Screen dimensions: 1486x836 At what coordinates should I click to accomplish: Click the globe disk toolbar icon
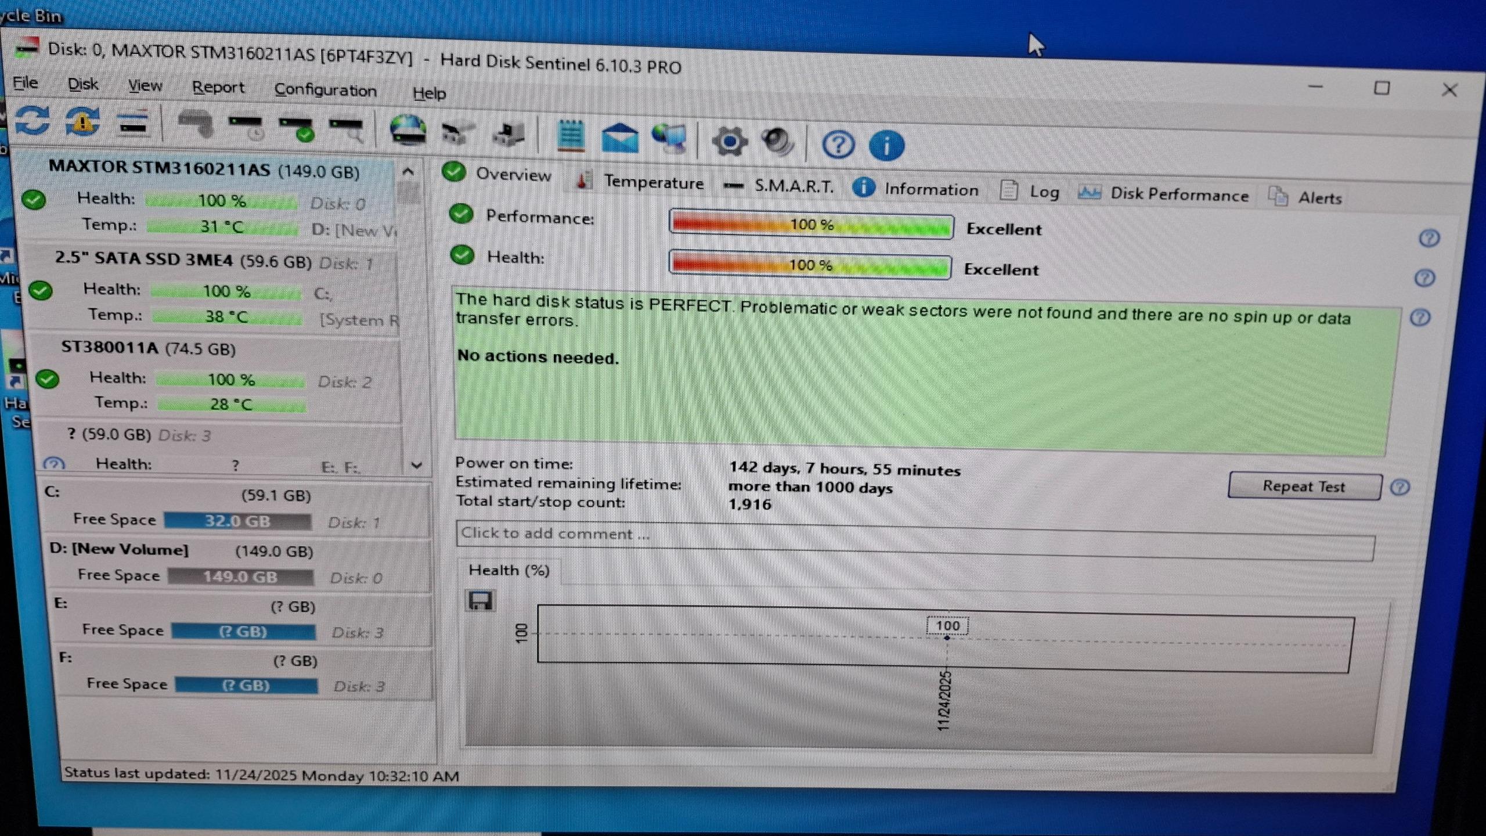[x=408, y=130]
